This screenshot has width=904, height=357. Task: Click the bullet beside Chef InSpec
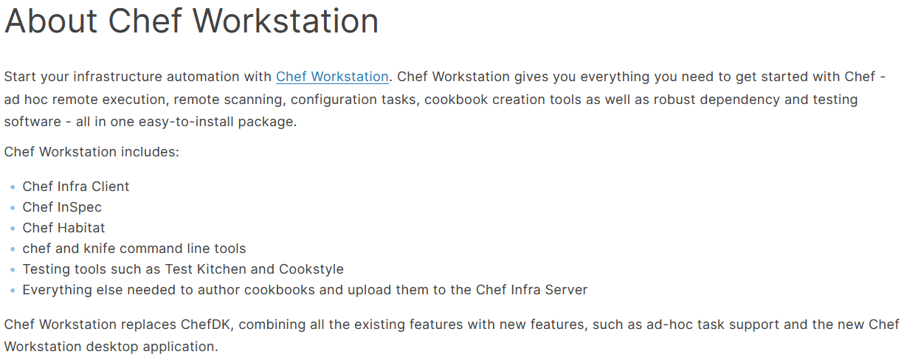(13, 208)
